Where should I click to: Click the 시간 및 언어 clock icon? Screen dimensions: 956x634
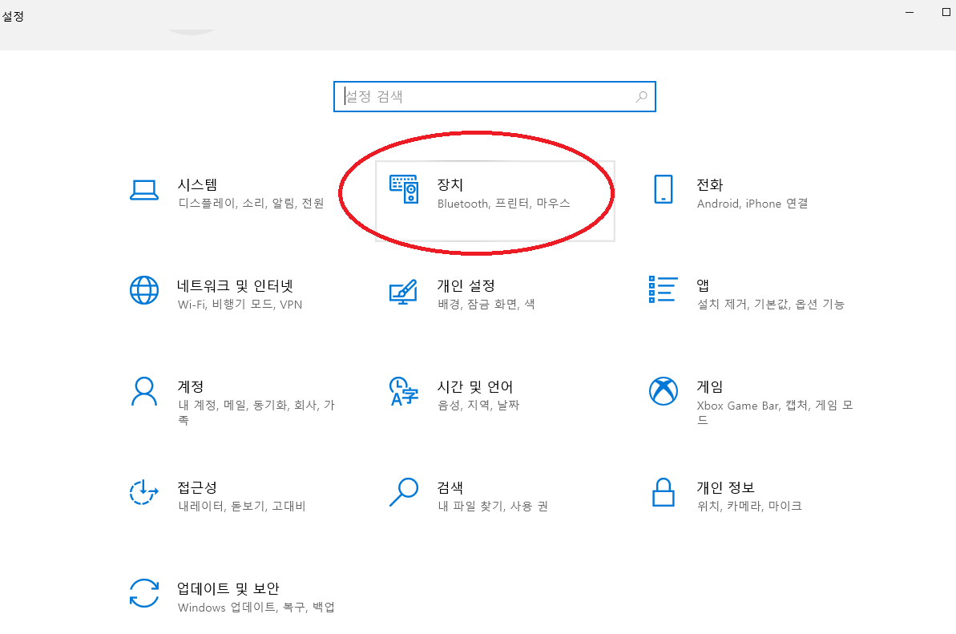click(x=404, y=391)
